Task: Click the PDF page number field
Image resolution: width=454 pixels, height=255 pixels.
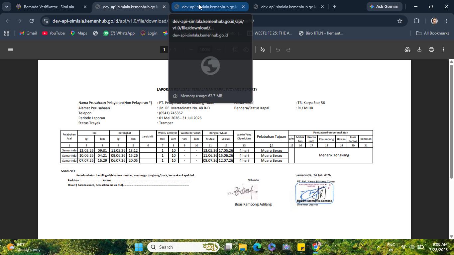Action: coord(164,49)
